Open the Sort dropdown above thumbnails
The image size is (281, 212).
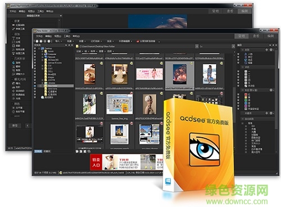coord(94,51)
